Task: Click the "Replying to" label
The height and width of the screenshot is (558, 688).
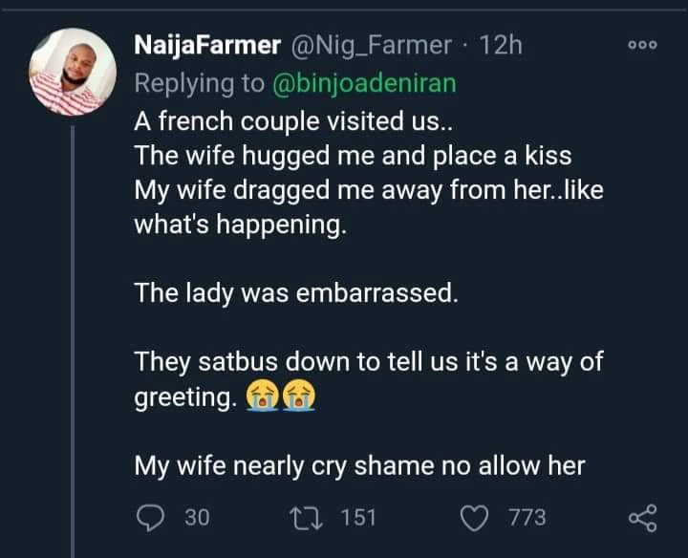Action: click(x=199, y=83)
